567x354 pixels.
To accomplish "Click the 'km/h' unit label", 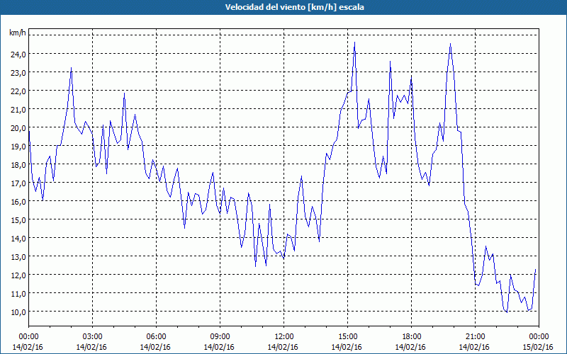I will pos(17,33).
